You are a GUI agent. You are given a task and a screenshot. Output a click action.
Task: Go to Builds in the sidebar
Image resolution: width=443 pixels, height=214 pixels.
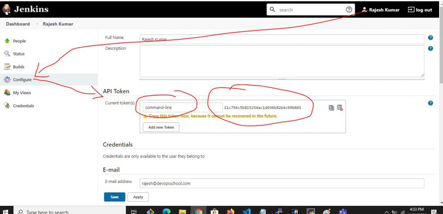[19, 67]
